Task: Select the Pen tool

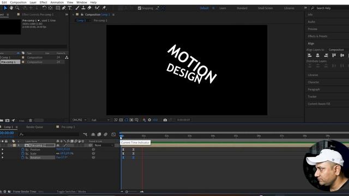Action: 64,8
